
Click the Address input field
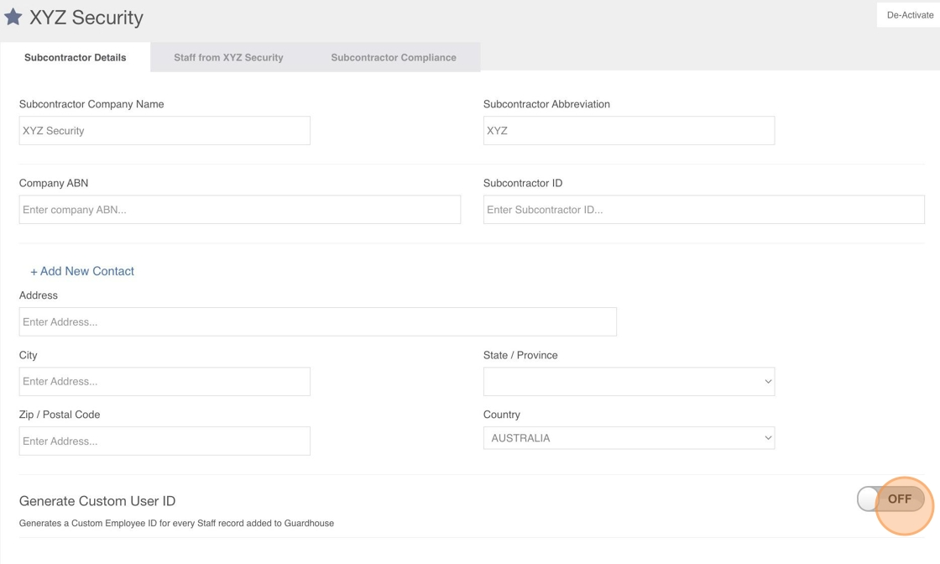(318, 321)
